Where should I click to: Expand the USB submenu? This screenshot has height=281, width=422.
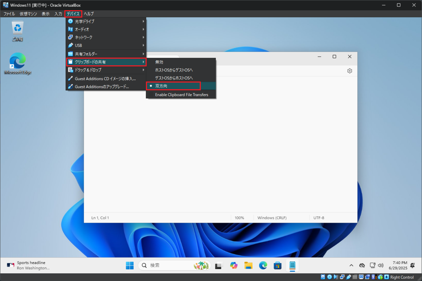tap(106, 45)
